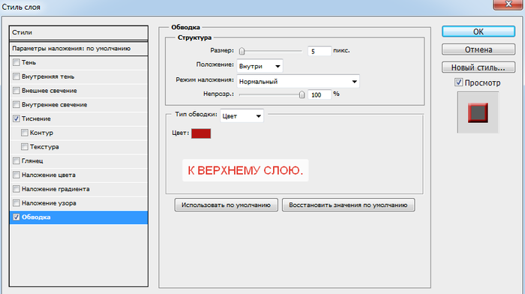The image size is (525, 294).
Task: Open the red stroke color swatch
Action: point(201,133)
